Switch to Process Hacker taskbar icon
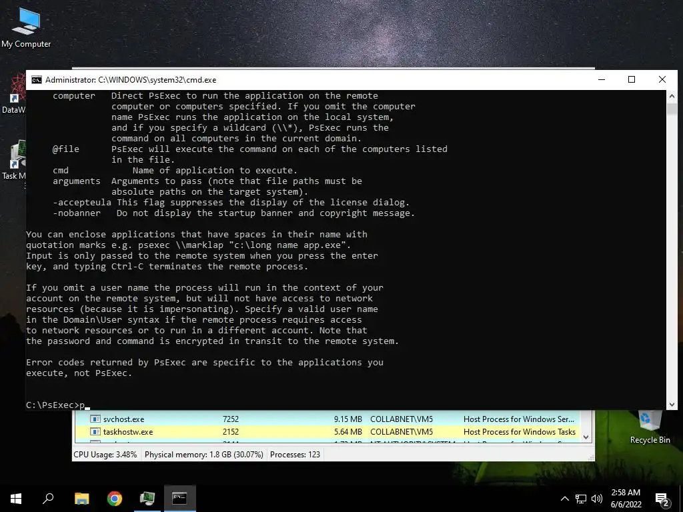 pyautogui.click(x=147, y=499)
